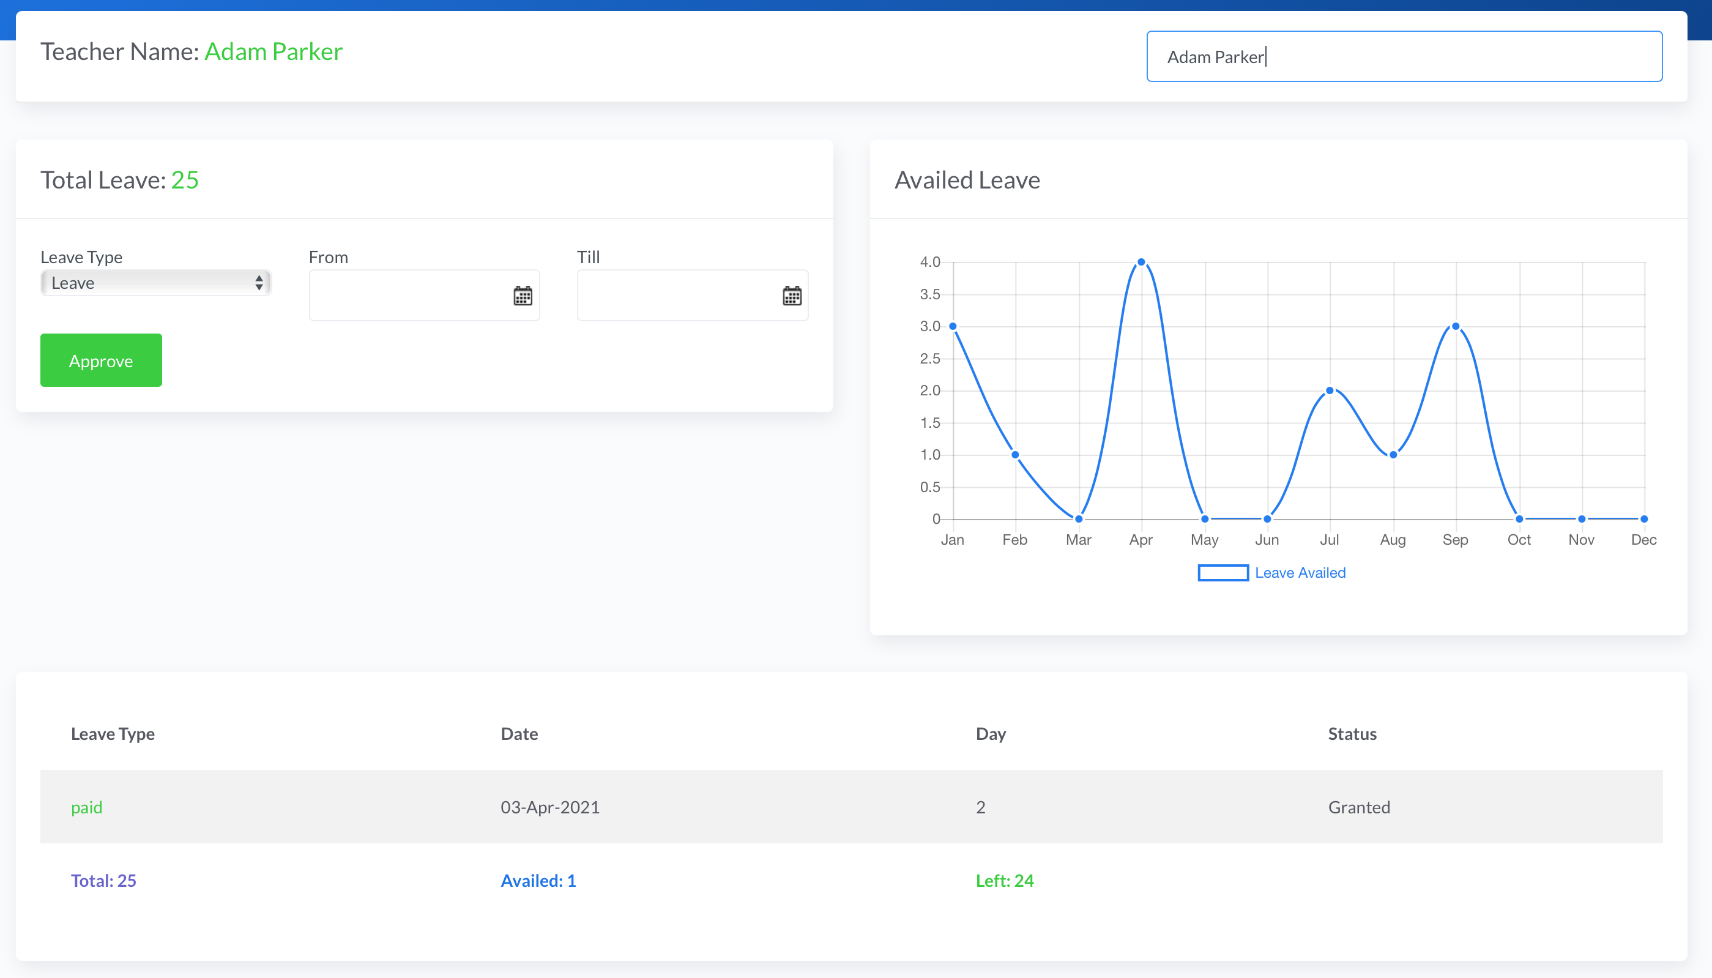This screenshot has width=1712, height=978.
Task: Toggle the Leave Availed legend box
Action: pos(1223,573)
